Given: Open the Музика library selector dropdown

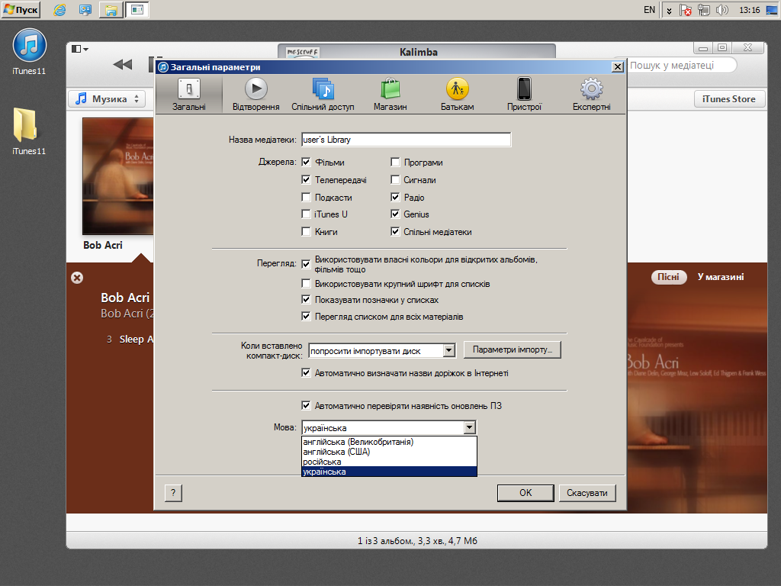Looking at the screenshot, I should (107, 99).
